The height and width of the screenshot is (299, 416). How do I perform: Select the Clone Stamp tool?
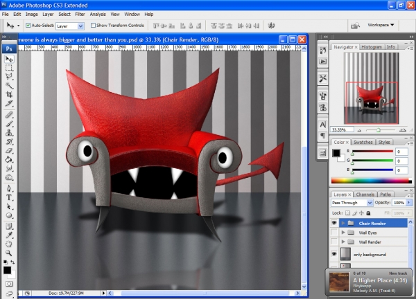point(9,132)
